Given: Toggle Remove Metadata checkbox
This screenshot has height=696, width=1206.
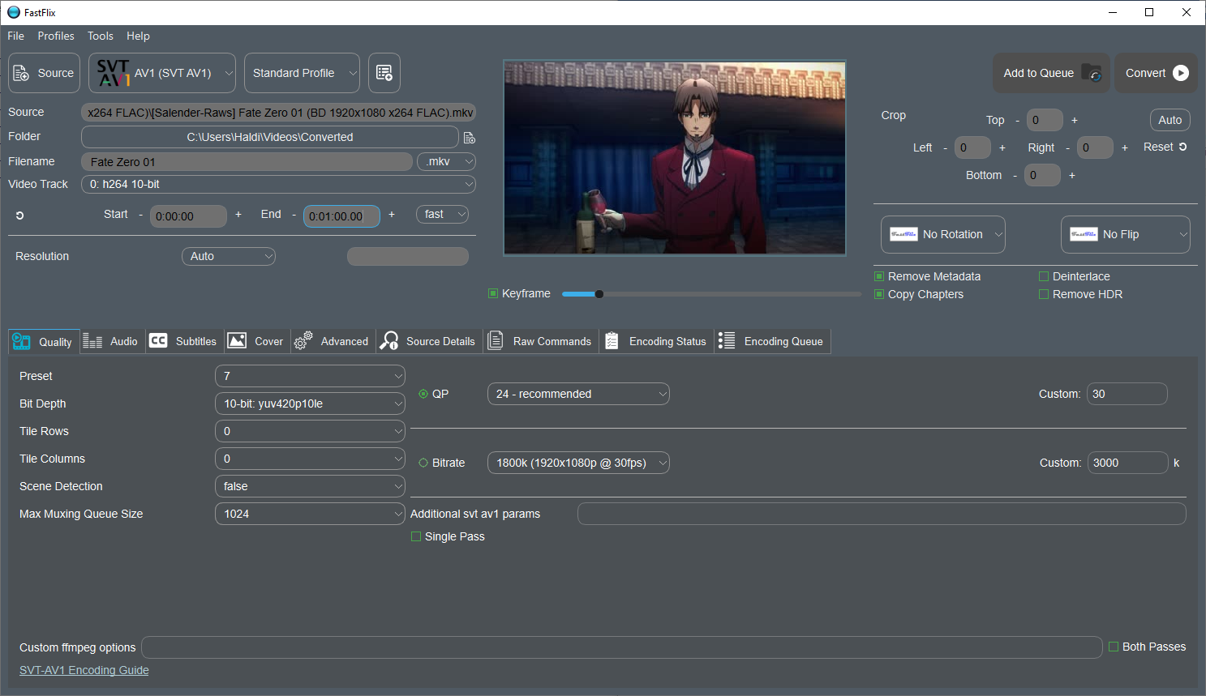Looking at the screenshot, I should [x=879, y=276].
